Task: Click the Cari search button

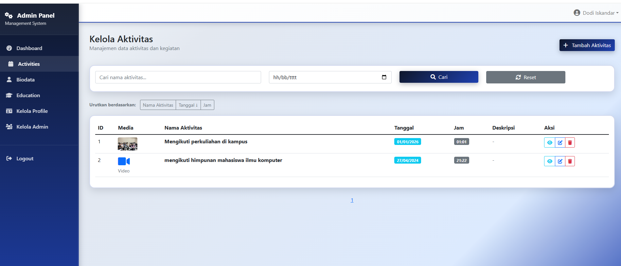Action: [439, 77]
